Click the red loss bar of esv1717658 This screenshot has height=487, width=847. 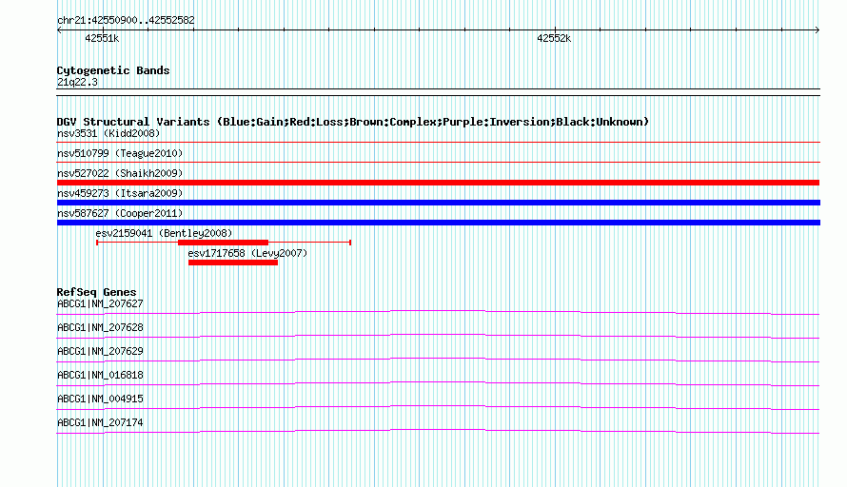click(x=233, y=263)
